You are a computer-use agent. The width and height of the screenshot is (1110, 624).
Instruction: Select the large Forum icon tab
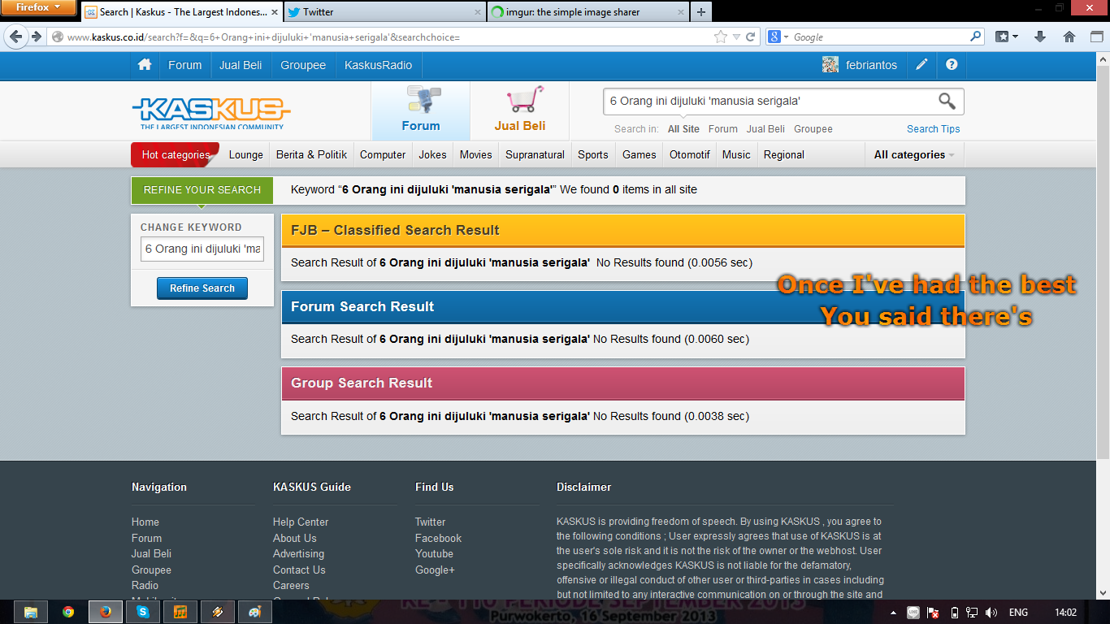[x=421, y=110]
